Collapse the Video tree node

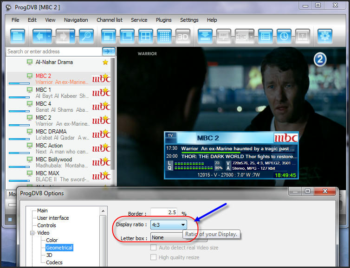(x=32, y=233)
